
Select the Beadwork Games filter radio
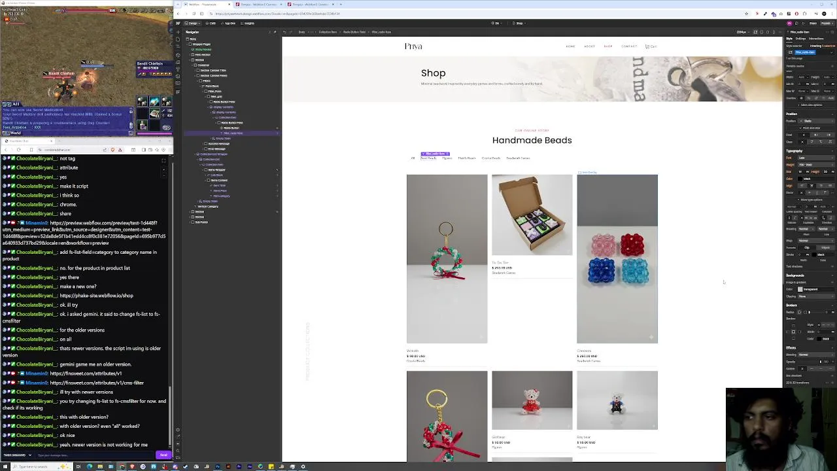(518, 158)
